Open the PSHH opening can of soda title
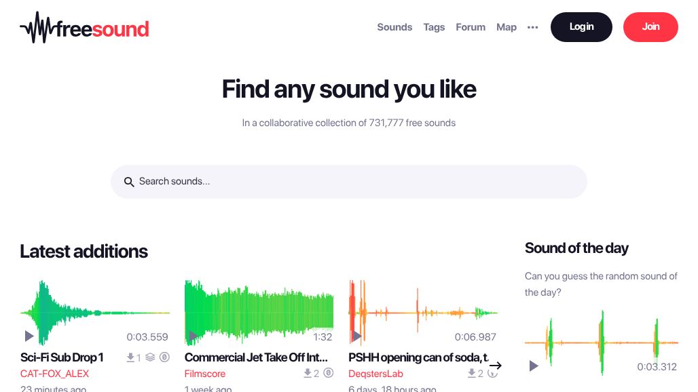This screenshot has width=698, height=392. [x=418, y=357]
